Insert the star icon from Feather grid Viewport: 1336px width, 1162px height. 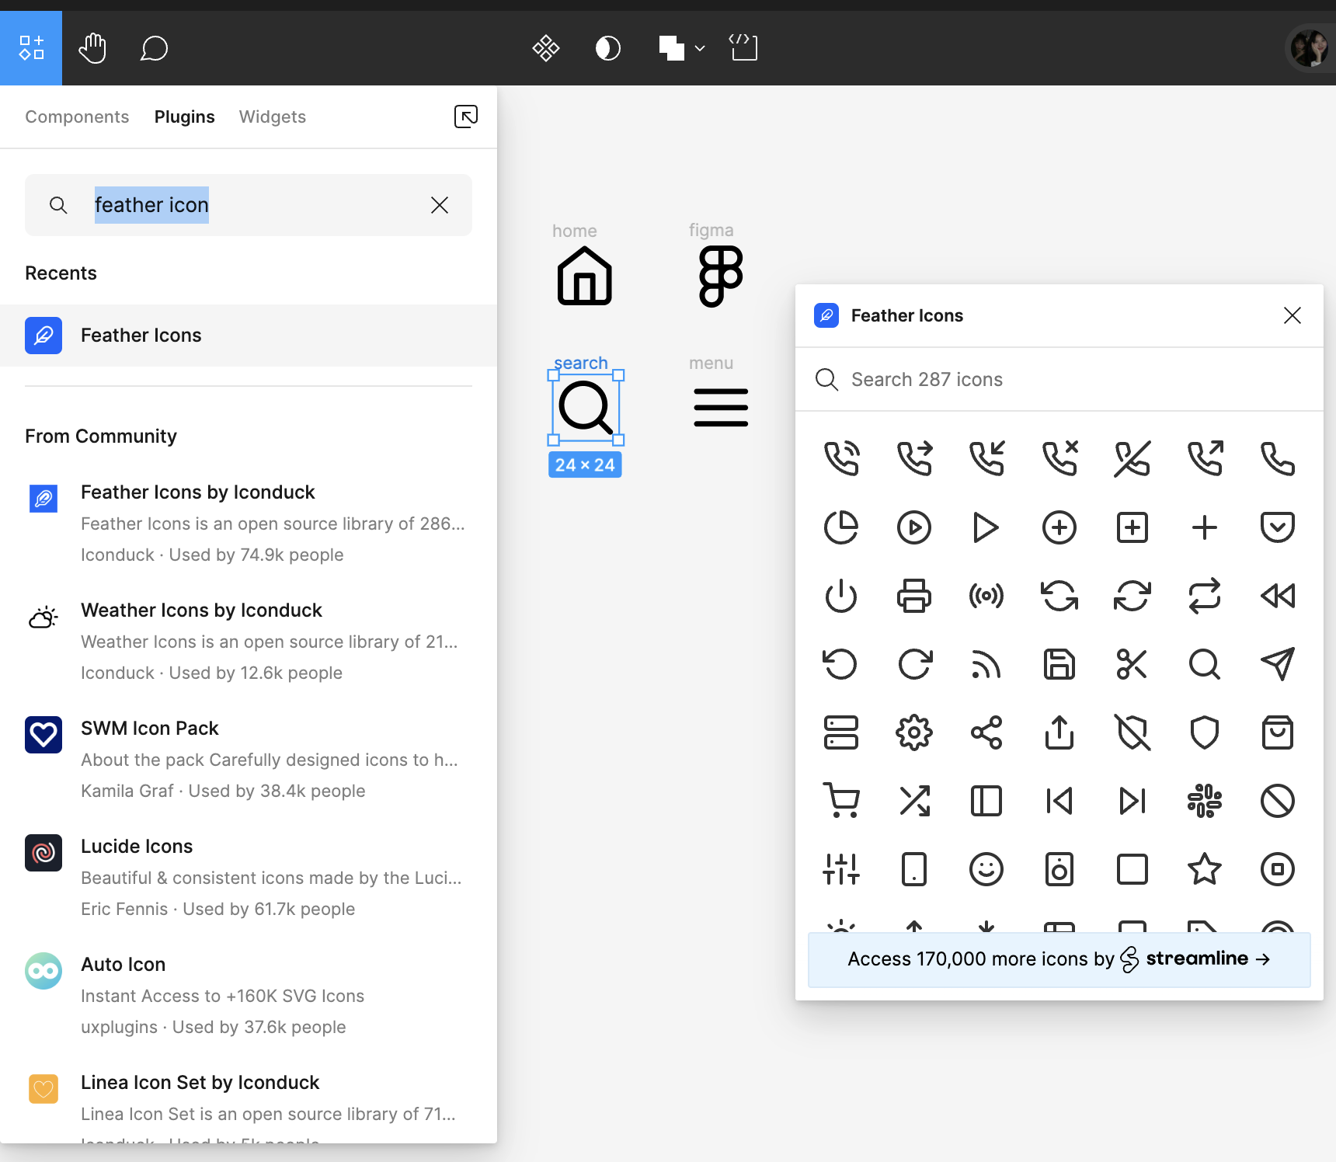click(1205, 869)
